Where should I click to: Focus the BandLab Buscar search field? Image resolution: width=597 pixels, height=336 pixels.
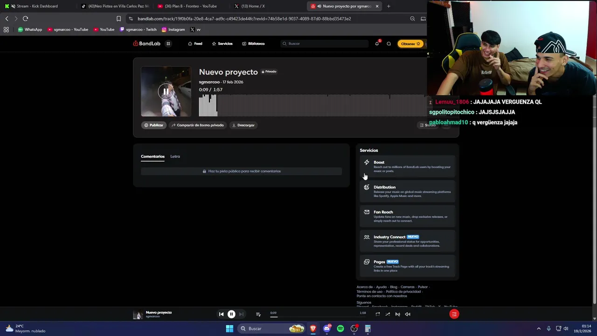(x=325, y=43)
